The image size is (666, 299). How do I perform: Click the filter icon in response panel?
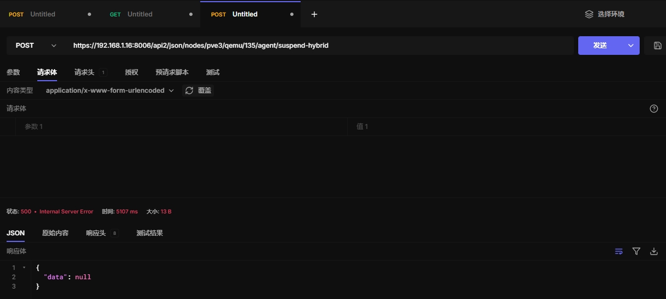tap(636, 251)
